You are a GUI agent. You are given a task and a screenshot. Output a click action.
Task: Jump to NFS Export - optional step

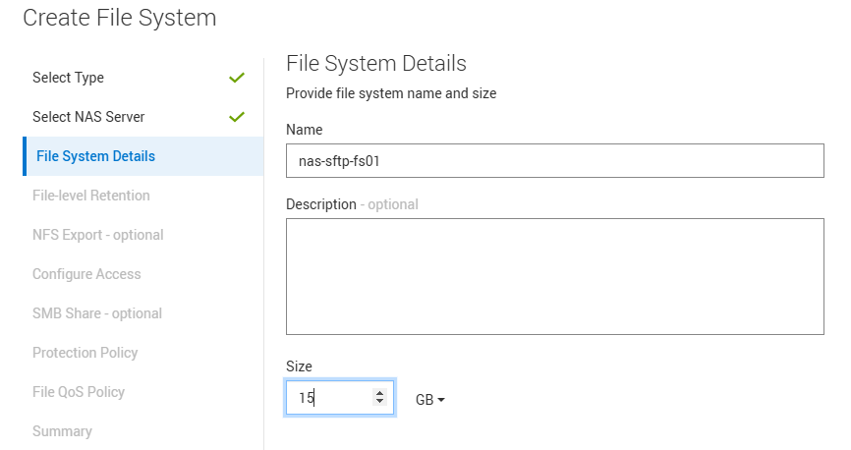point(98,235)
